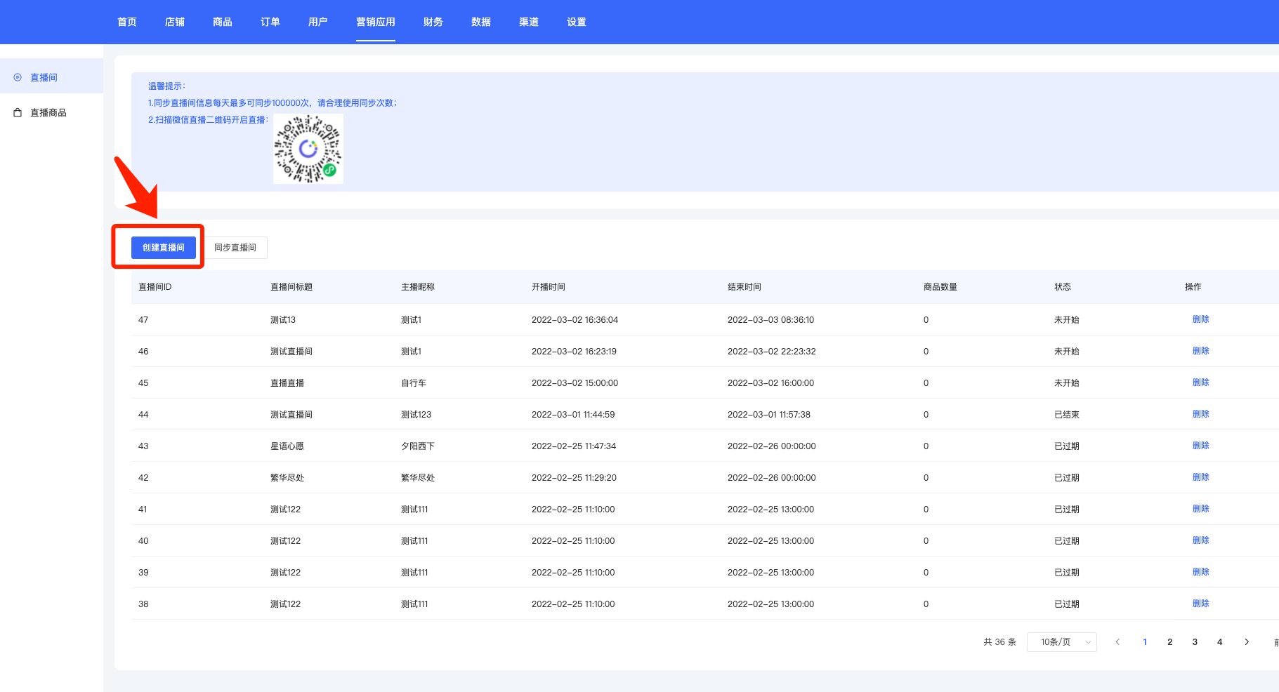
Task: Open the 首页 home menu
Action: [x=127, y=22]
